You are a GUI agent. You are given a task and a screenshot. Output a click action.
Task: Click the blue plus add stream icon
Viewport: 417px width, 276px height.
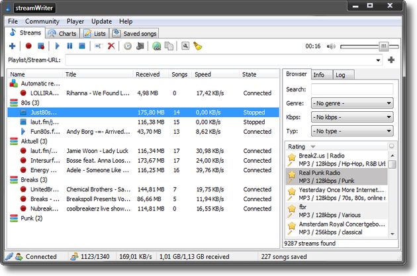[x=12, y=46]
